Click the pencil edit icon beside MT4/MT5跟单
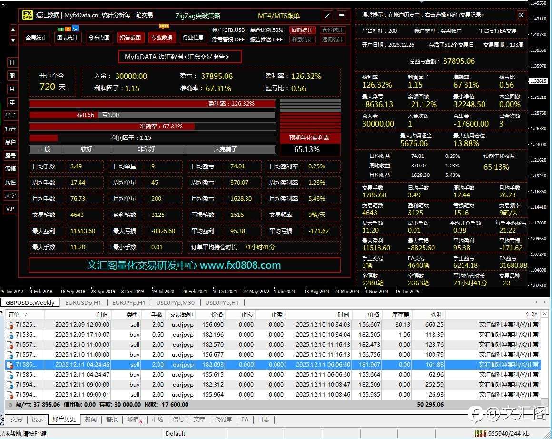The height and width of the screenshot is (439, 552). click(327, 15)
